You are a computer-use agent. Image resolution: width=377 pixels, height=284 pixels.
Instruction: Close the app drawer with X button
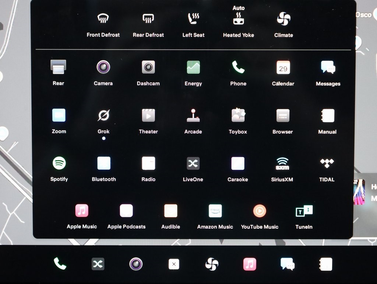point(174,264)
